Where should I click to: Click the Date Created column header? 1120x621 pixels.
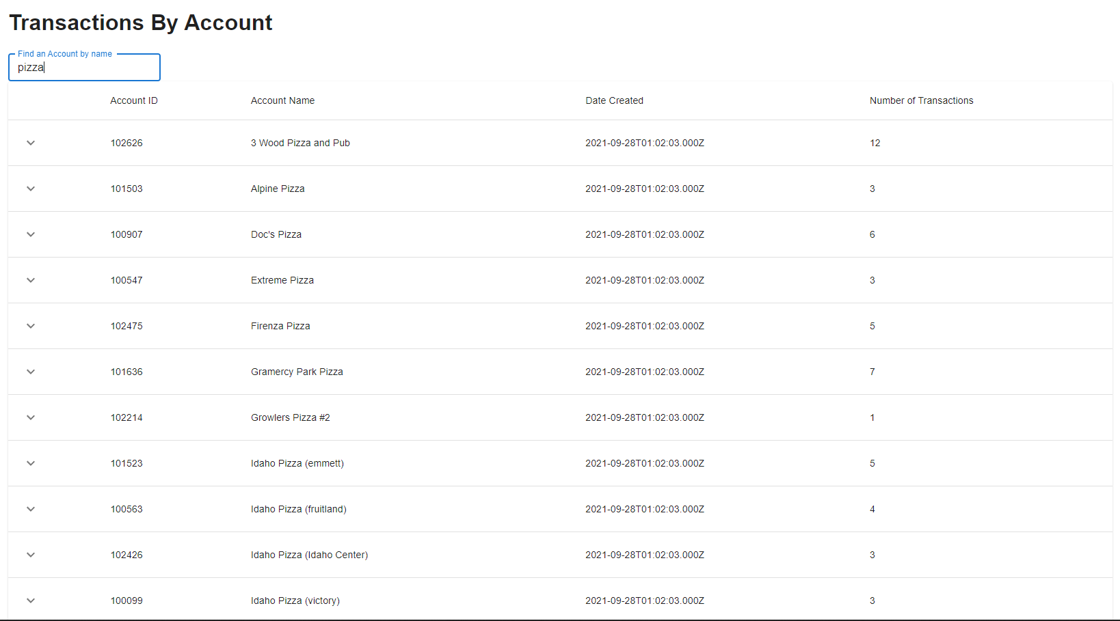tap(614, 100)
